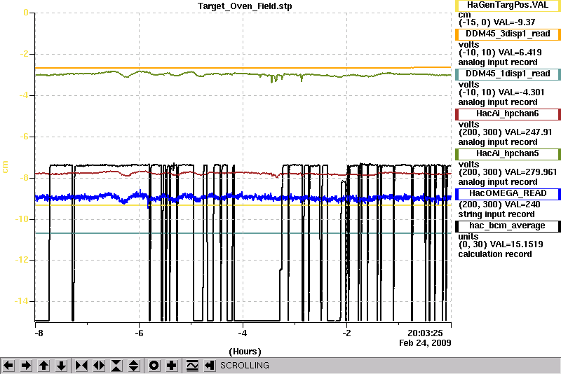Click the plus crosshair toolbar icon

[x=172, y=366]
